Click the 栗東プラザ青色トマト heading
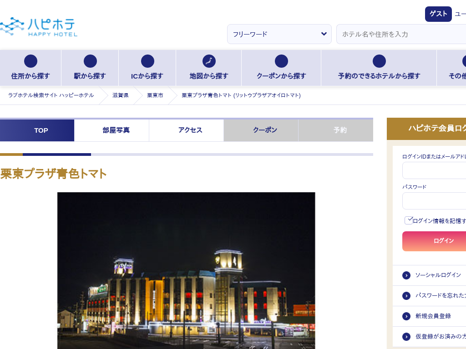466x349 pixels. coord(54,174)
